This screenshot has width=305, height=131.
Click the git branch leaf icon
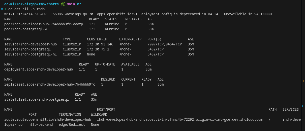click(63, 4)
